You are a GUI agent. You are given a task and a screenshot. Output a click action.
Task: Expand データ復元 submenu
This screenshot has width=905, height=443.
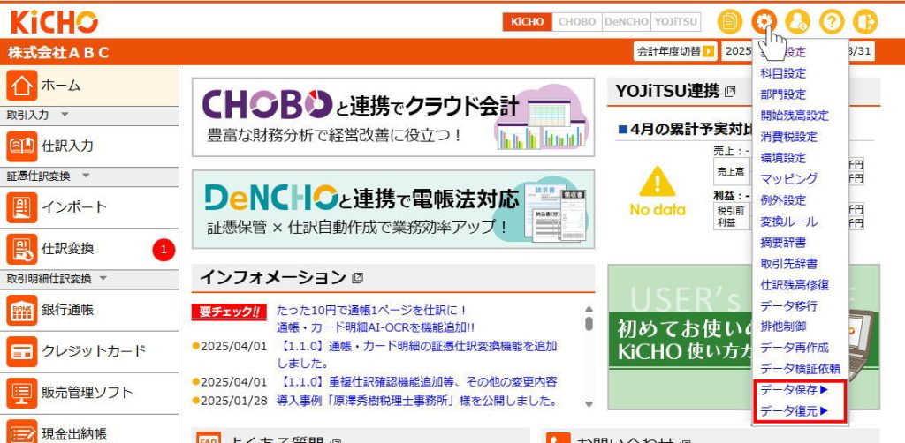[795, 410]
